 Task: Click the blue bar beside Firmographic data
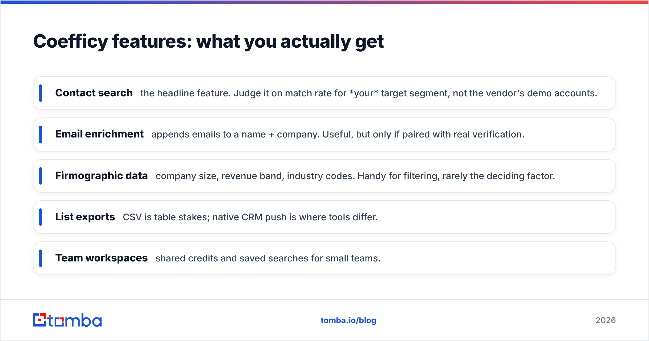pyautogui.click(x=41, y=176)
